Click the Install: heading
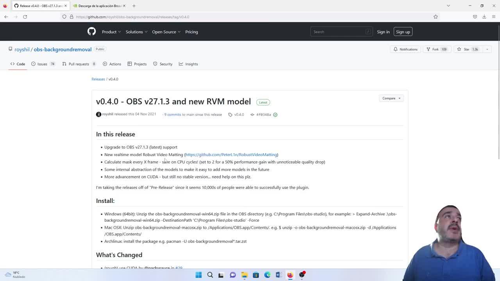The width and height of the screenshot is (500, 281). point(105,201)
